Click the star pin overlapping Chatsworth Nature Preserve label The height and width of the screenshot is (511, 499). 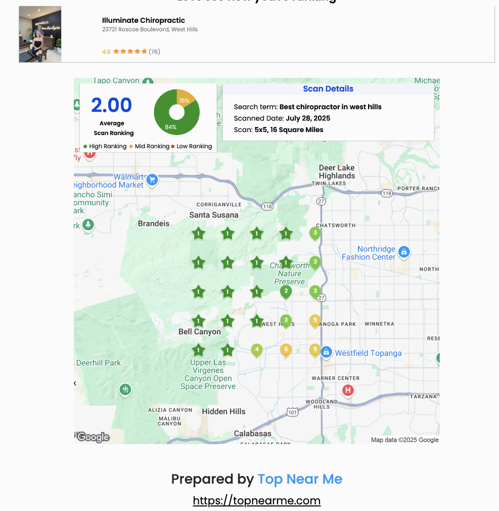click(286, 263)
